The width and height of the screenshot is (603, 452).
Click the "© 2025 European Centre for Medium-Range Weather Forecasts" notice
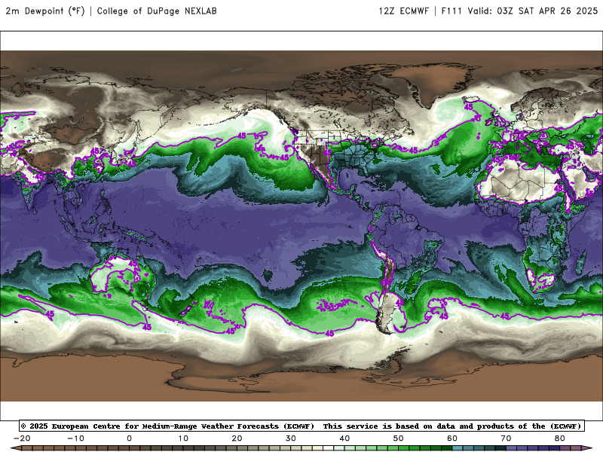(167, 426)
